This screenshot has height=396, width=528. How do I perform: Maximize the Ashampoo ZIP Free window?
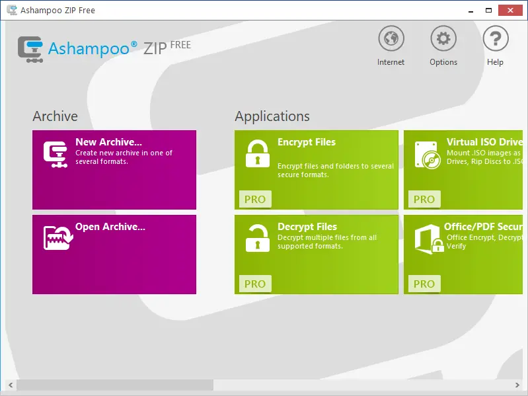click(x=488, y=11)
